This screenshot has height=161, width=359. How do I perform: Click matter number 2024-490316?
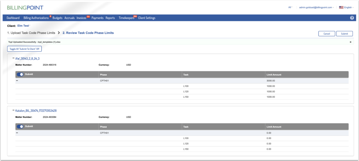(x=49, y=65)
